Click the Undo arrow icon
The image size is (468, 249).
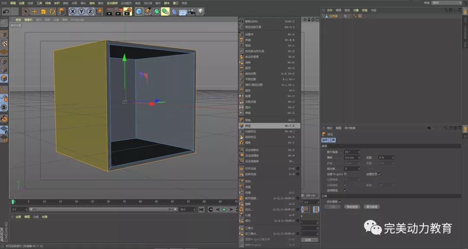tap(6, 11)
